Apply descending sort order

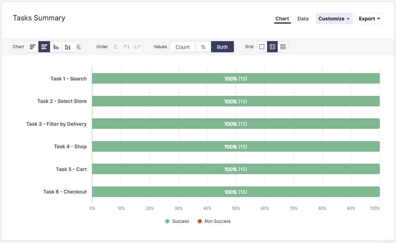pyautogui.click(x=126, y=47)
